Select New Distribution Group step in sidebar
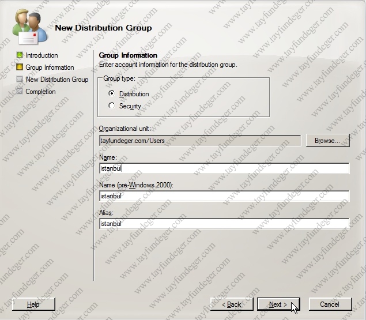The image size is (366, 320). 57,80
